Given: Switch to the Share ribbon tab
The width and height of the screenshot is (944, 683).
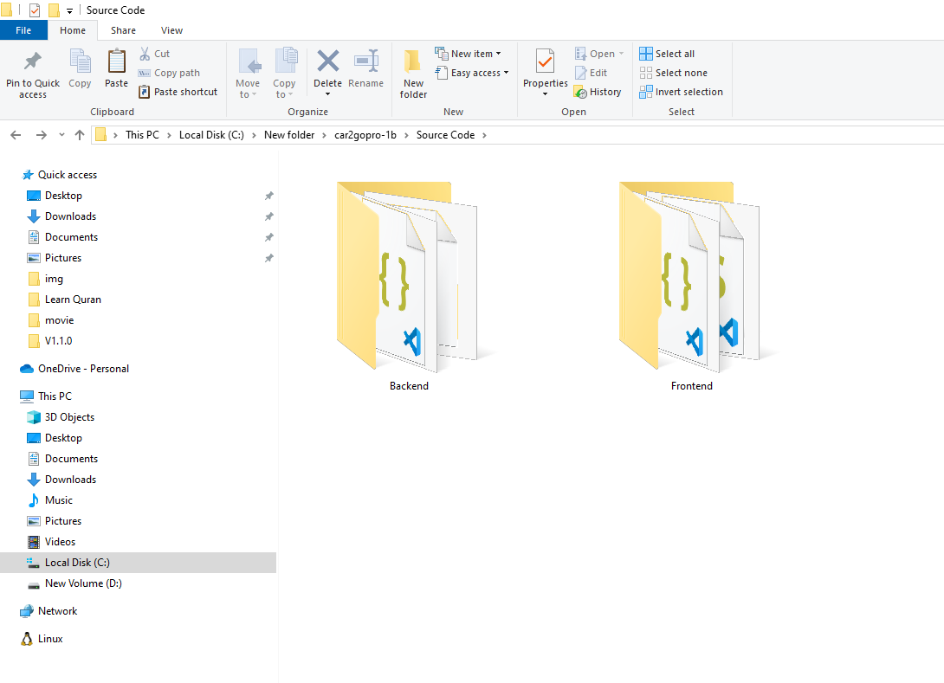Looking at the screenshot, I should pyautogui.click(x=124, y=30).
